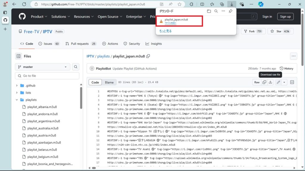Click the search magnifier beside master branch
This screenshot has width=305, height=171.
[x=75, y=67]
